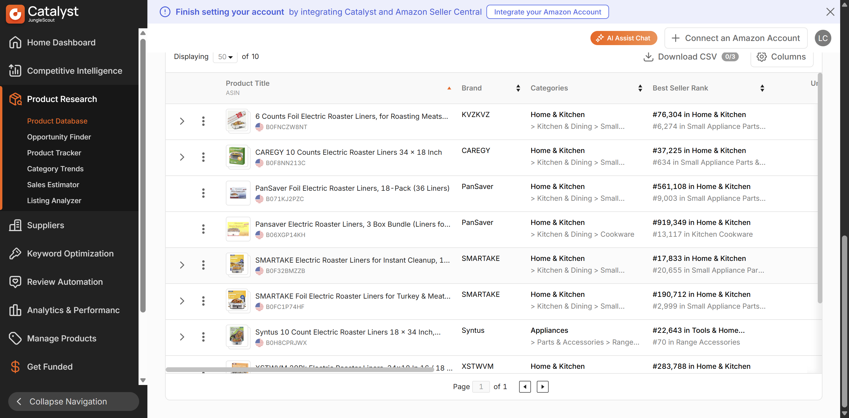Click the Pansaver 3 Box Bundle thumbnail

pos(238,229)
